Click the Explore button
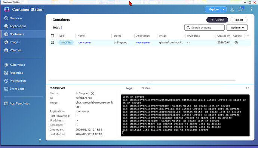 tap(214, 9)
